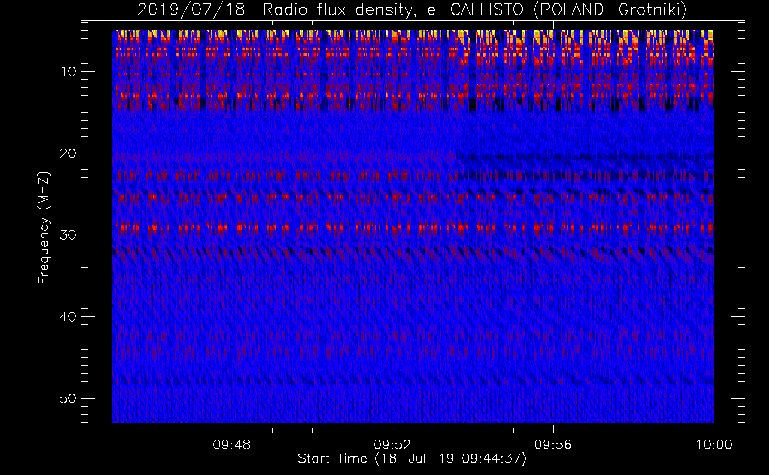Click the '10:00' time tick label
The image size is (769, 475).
pos(714,445)
